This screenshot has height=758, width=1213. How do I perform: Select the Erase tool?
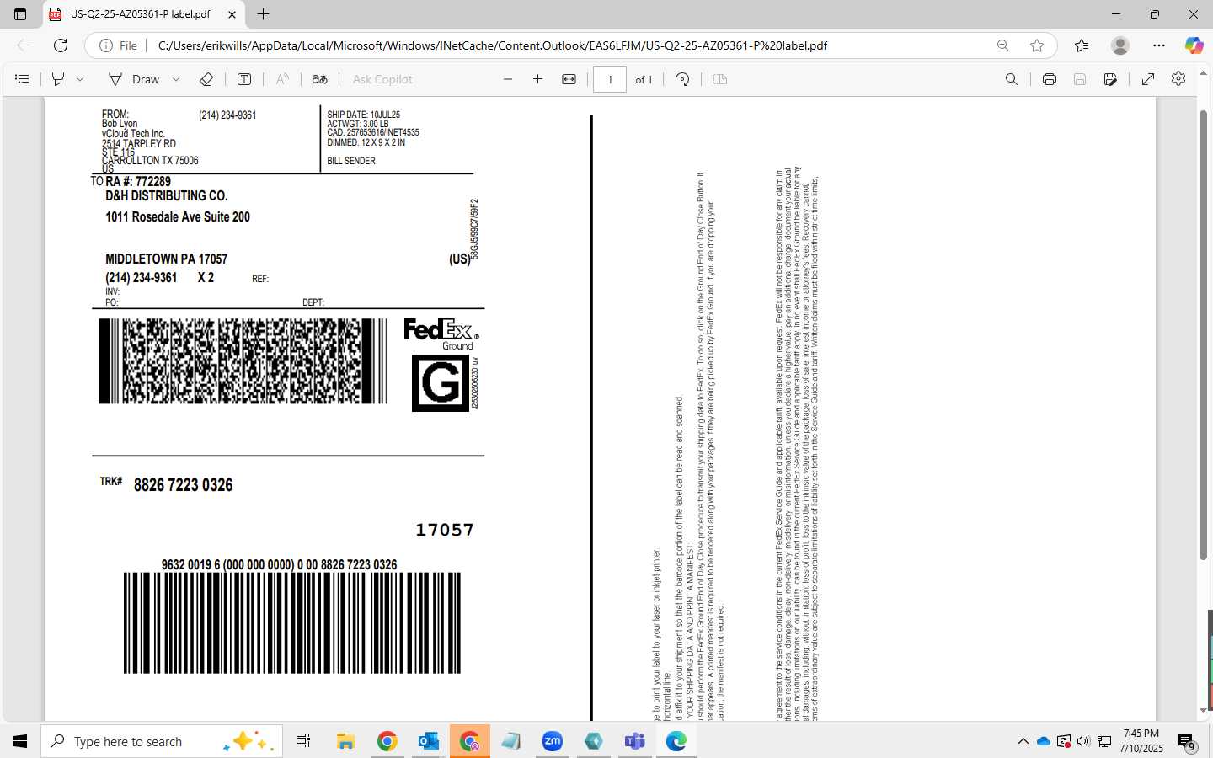[x=206, y=79]
